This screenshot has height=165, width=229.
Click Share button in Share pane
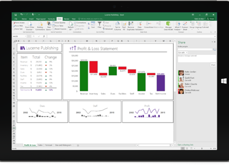point(213,65)
